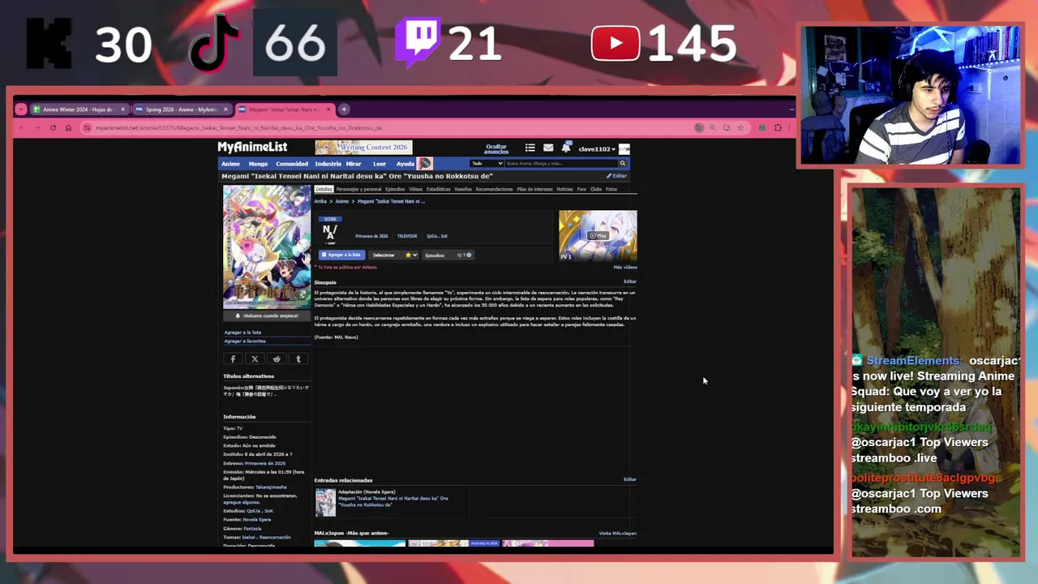The image size is (1038, 584).
Task: Play the PV 1 video thumbnail
Action: click(x=598, y=236)
